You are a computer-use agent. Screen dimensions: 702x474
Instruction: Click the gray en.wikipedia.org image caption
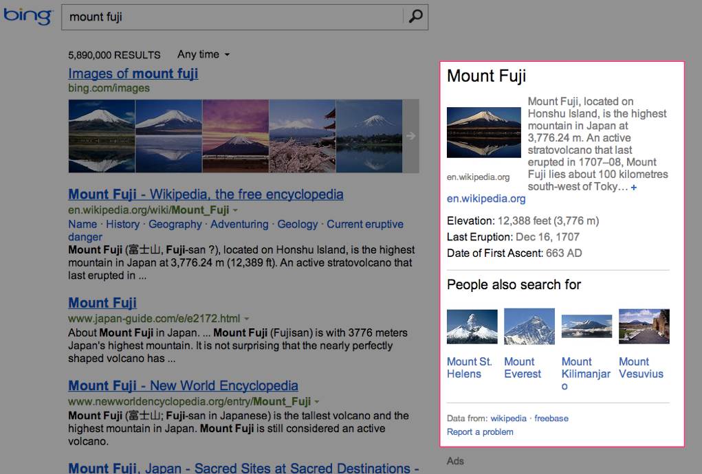478,177
